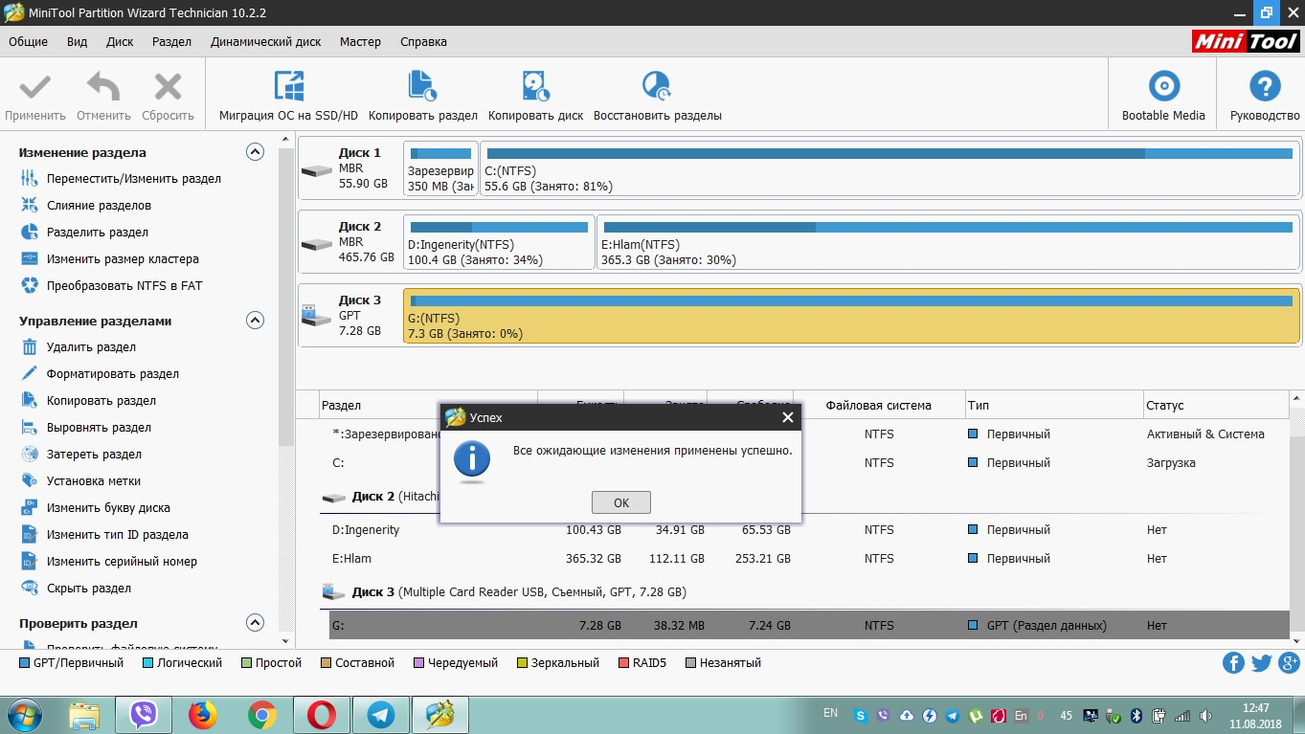Choose Удалить раздел in sidebar
Viewport: 1305px width, 734px height.
[x=91, y=347]
